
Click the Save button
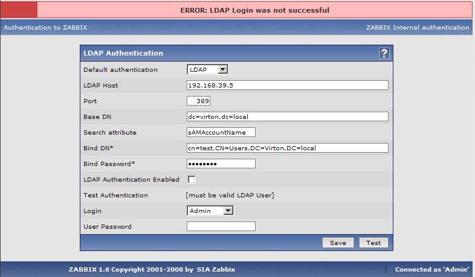tap(338, 243)
